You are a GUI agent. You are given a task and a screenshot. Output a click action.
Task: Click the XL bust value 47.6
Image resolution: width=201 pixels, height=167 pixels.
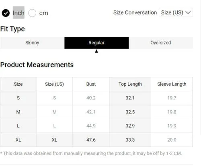pos(91,140)
